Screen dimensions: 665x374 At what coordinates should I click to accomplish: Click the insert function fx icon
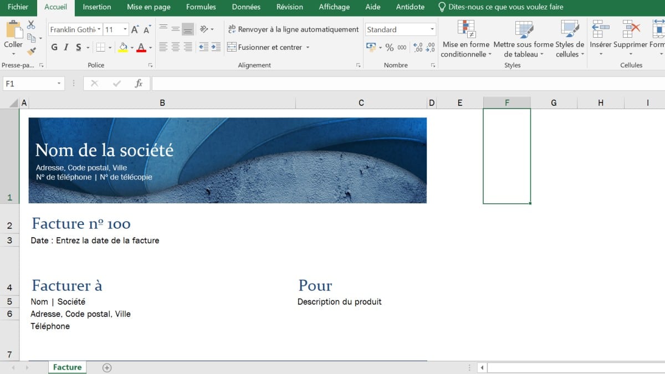139,84
